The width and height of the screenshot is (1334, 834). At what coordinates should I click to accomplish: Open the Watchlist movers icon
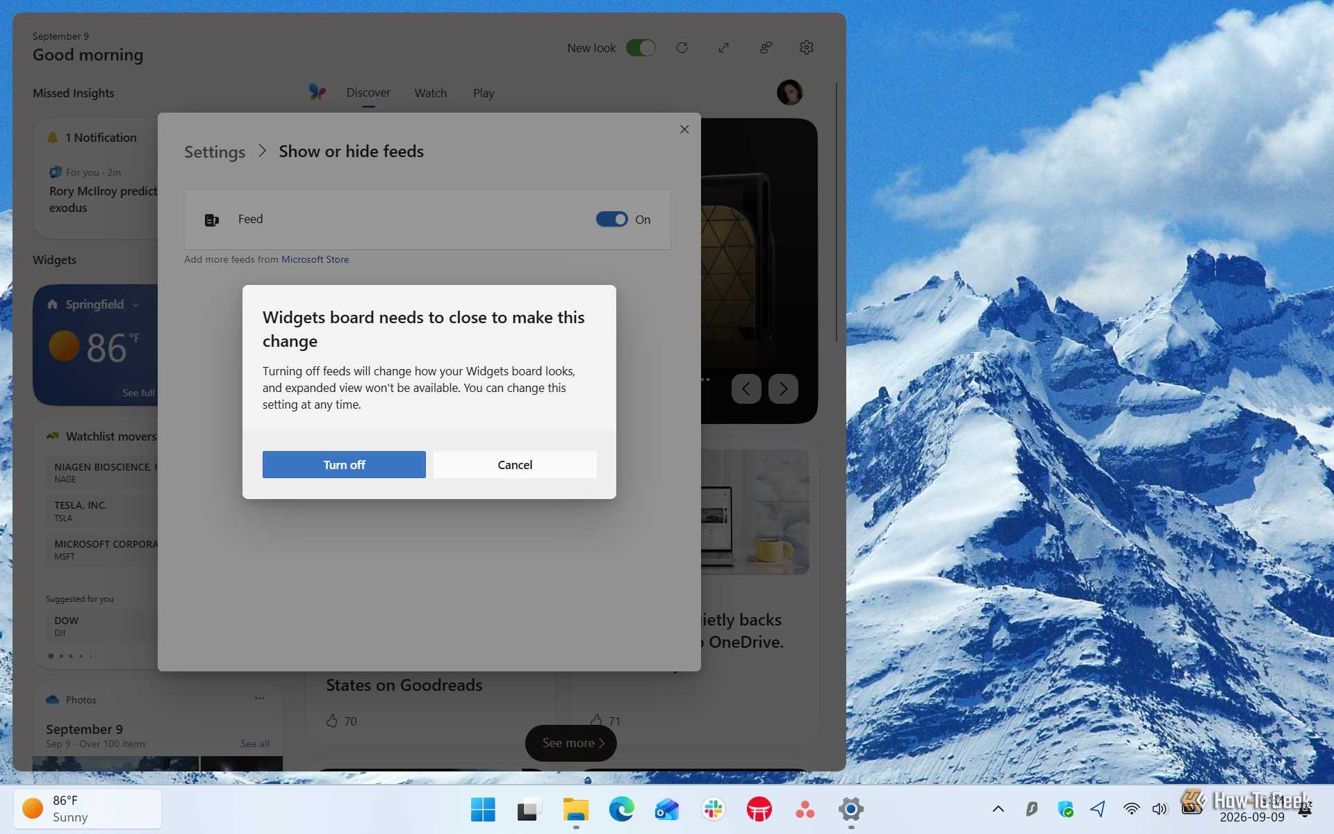(52, 436)
